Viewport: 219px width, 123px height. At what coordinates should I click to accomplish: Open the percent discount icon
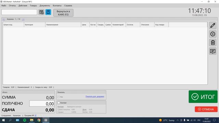click(212, 34)
